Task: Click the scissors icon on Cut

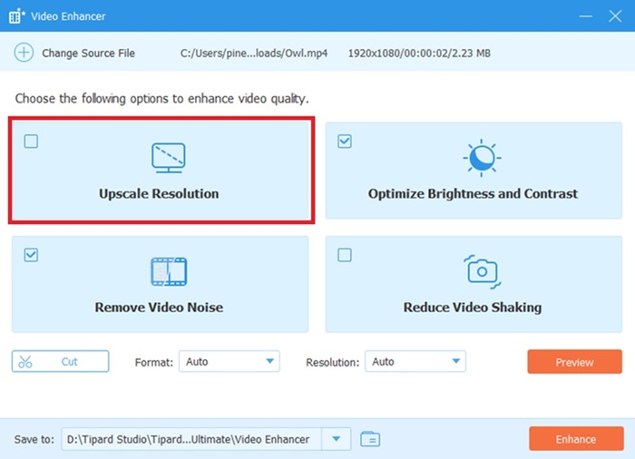Action: click(25, 362)
